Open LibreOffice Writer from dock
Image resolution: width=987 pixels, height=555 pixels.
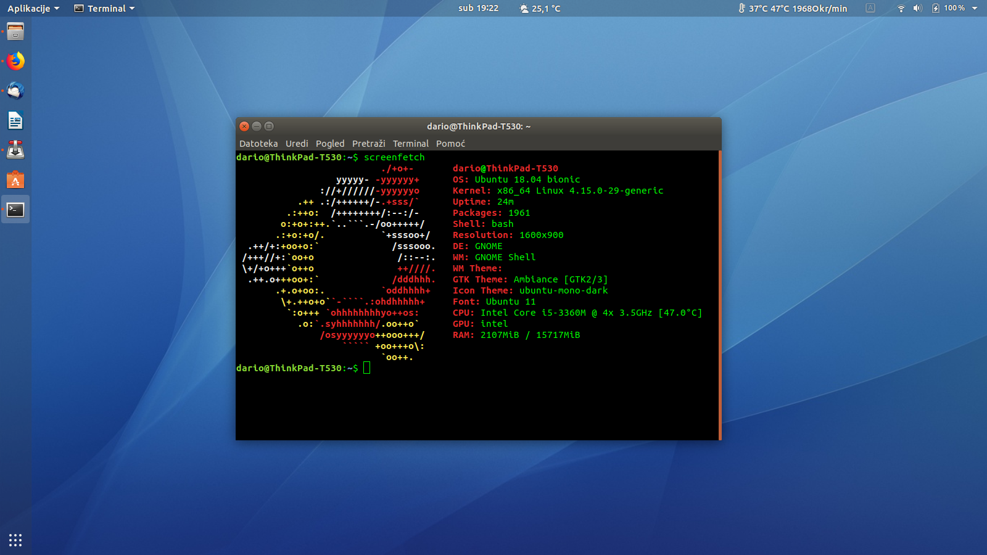pyautogui.click(x=15, y=120)
